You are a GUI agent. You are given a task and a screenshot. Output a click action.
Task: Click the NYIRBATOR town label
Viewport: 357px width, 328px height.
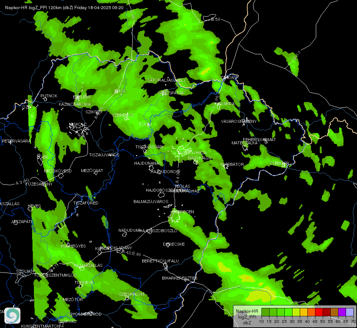pyautogui.click(x=232, y=164)
